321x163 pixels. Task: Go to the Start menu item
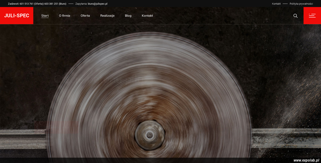point(45,16)
